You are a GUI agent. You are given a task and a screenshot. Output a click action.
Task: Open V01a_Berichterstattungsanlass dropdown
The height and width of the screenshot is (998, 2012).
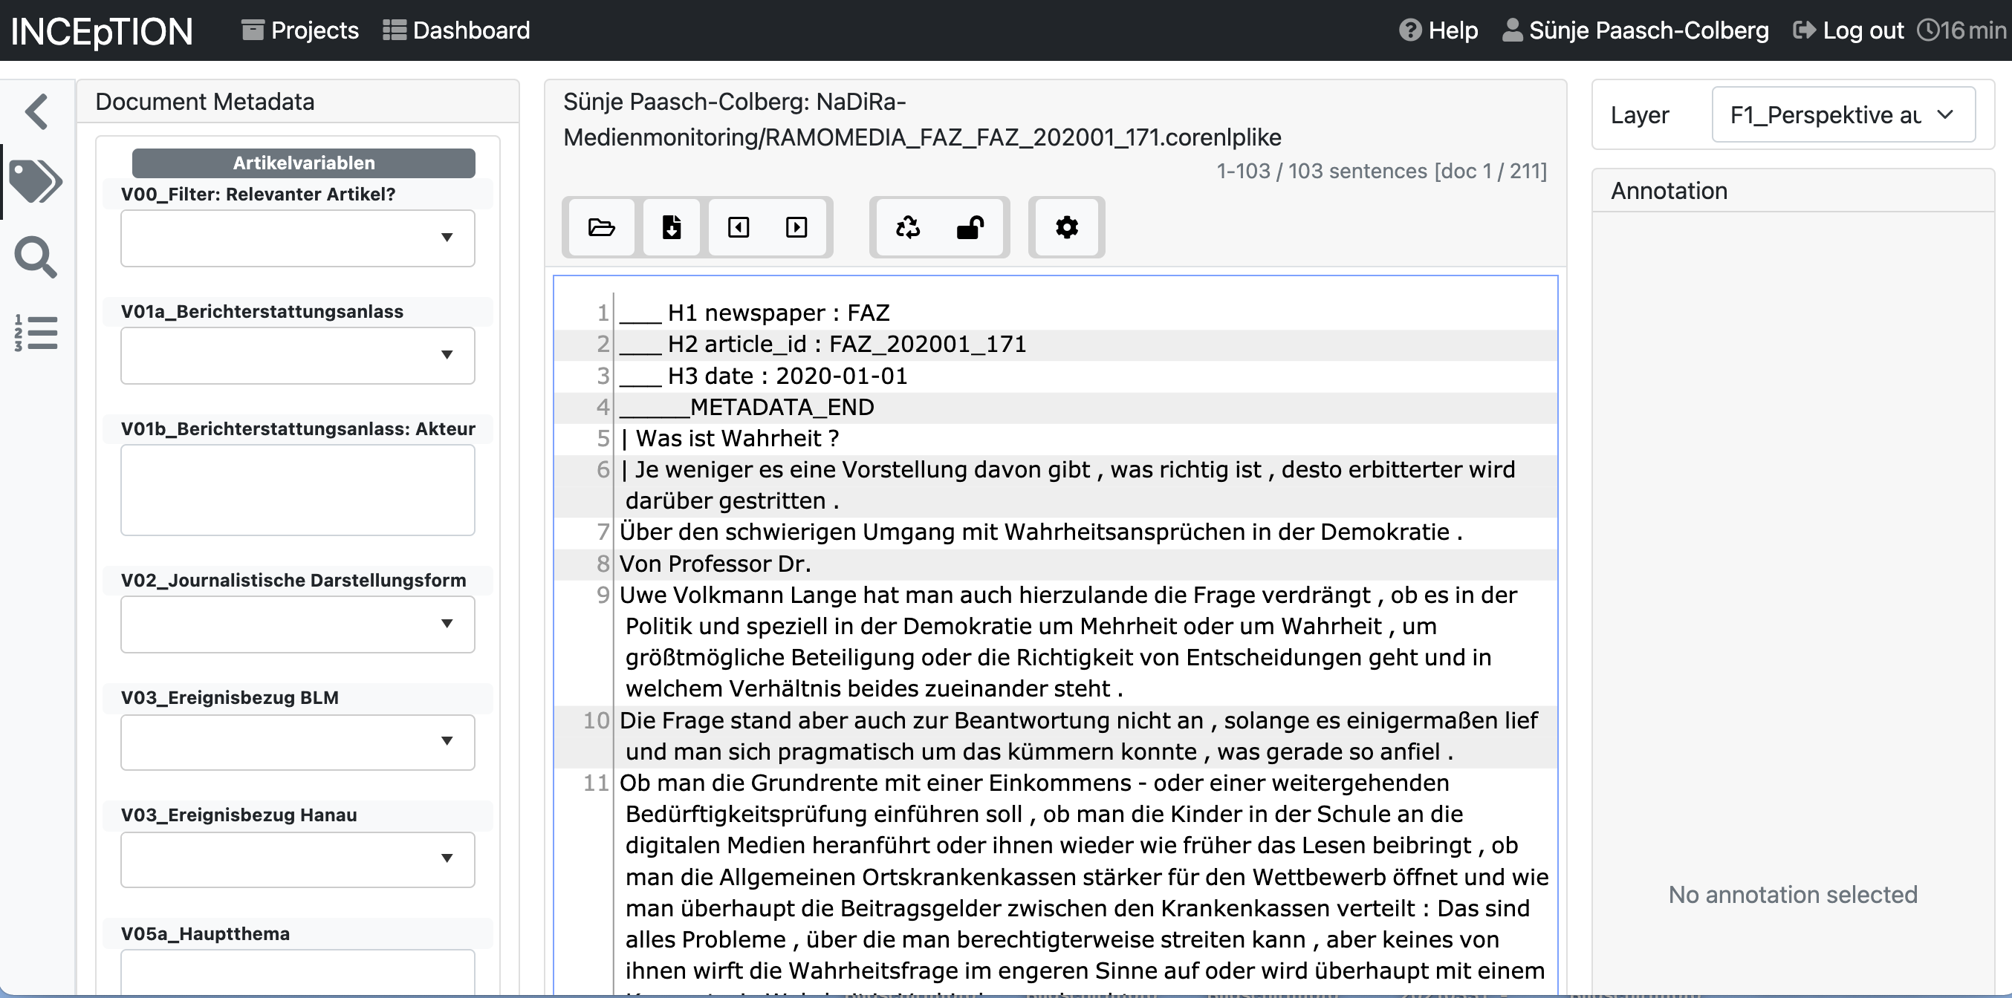pos(298,355)
